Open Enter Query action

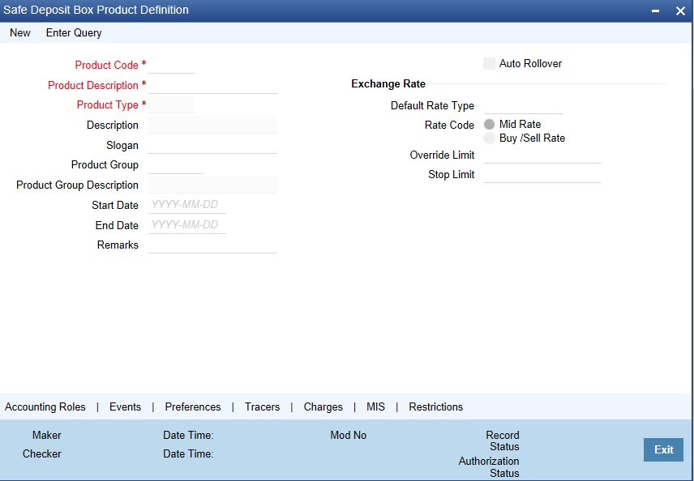pyautogui.click(x=74, y=32)
